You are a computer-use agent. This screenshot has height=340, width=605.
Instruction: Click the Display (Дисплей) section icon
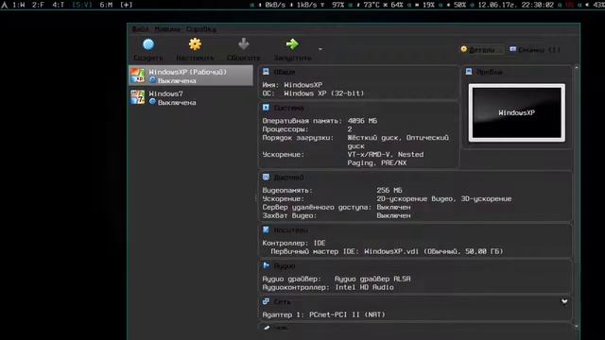[x=266, y=177]
